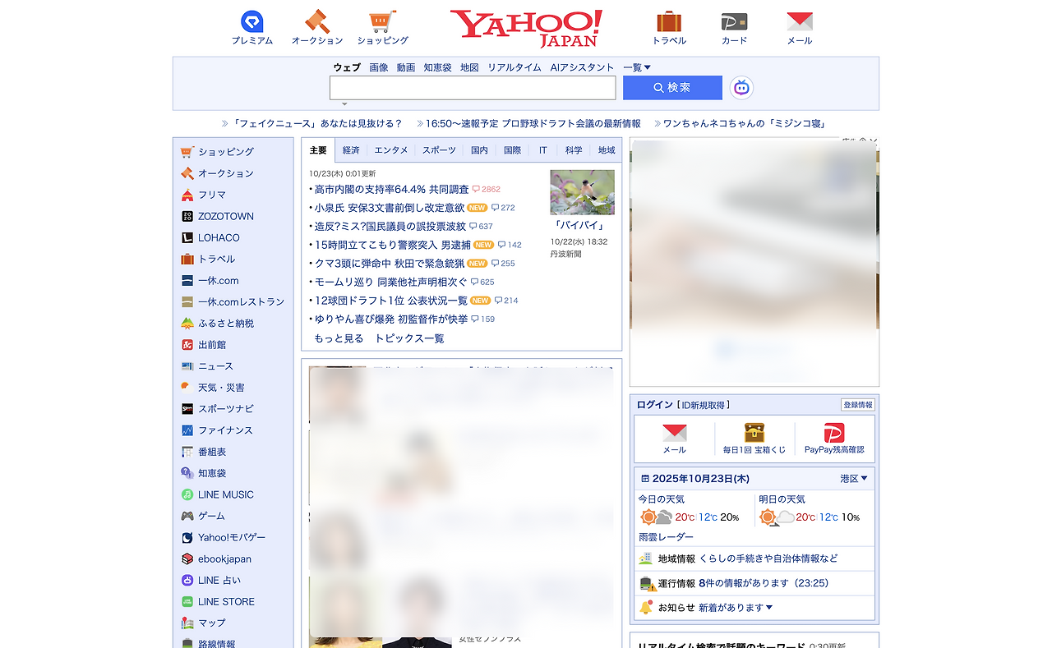This screenshot has height=648, width=1052.
Task: Click the 登録情報 button
Action: tap(858, 405)
